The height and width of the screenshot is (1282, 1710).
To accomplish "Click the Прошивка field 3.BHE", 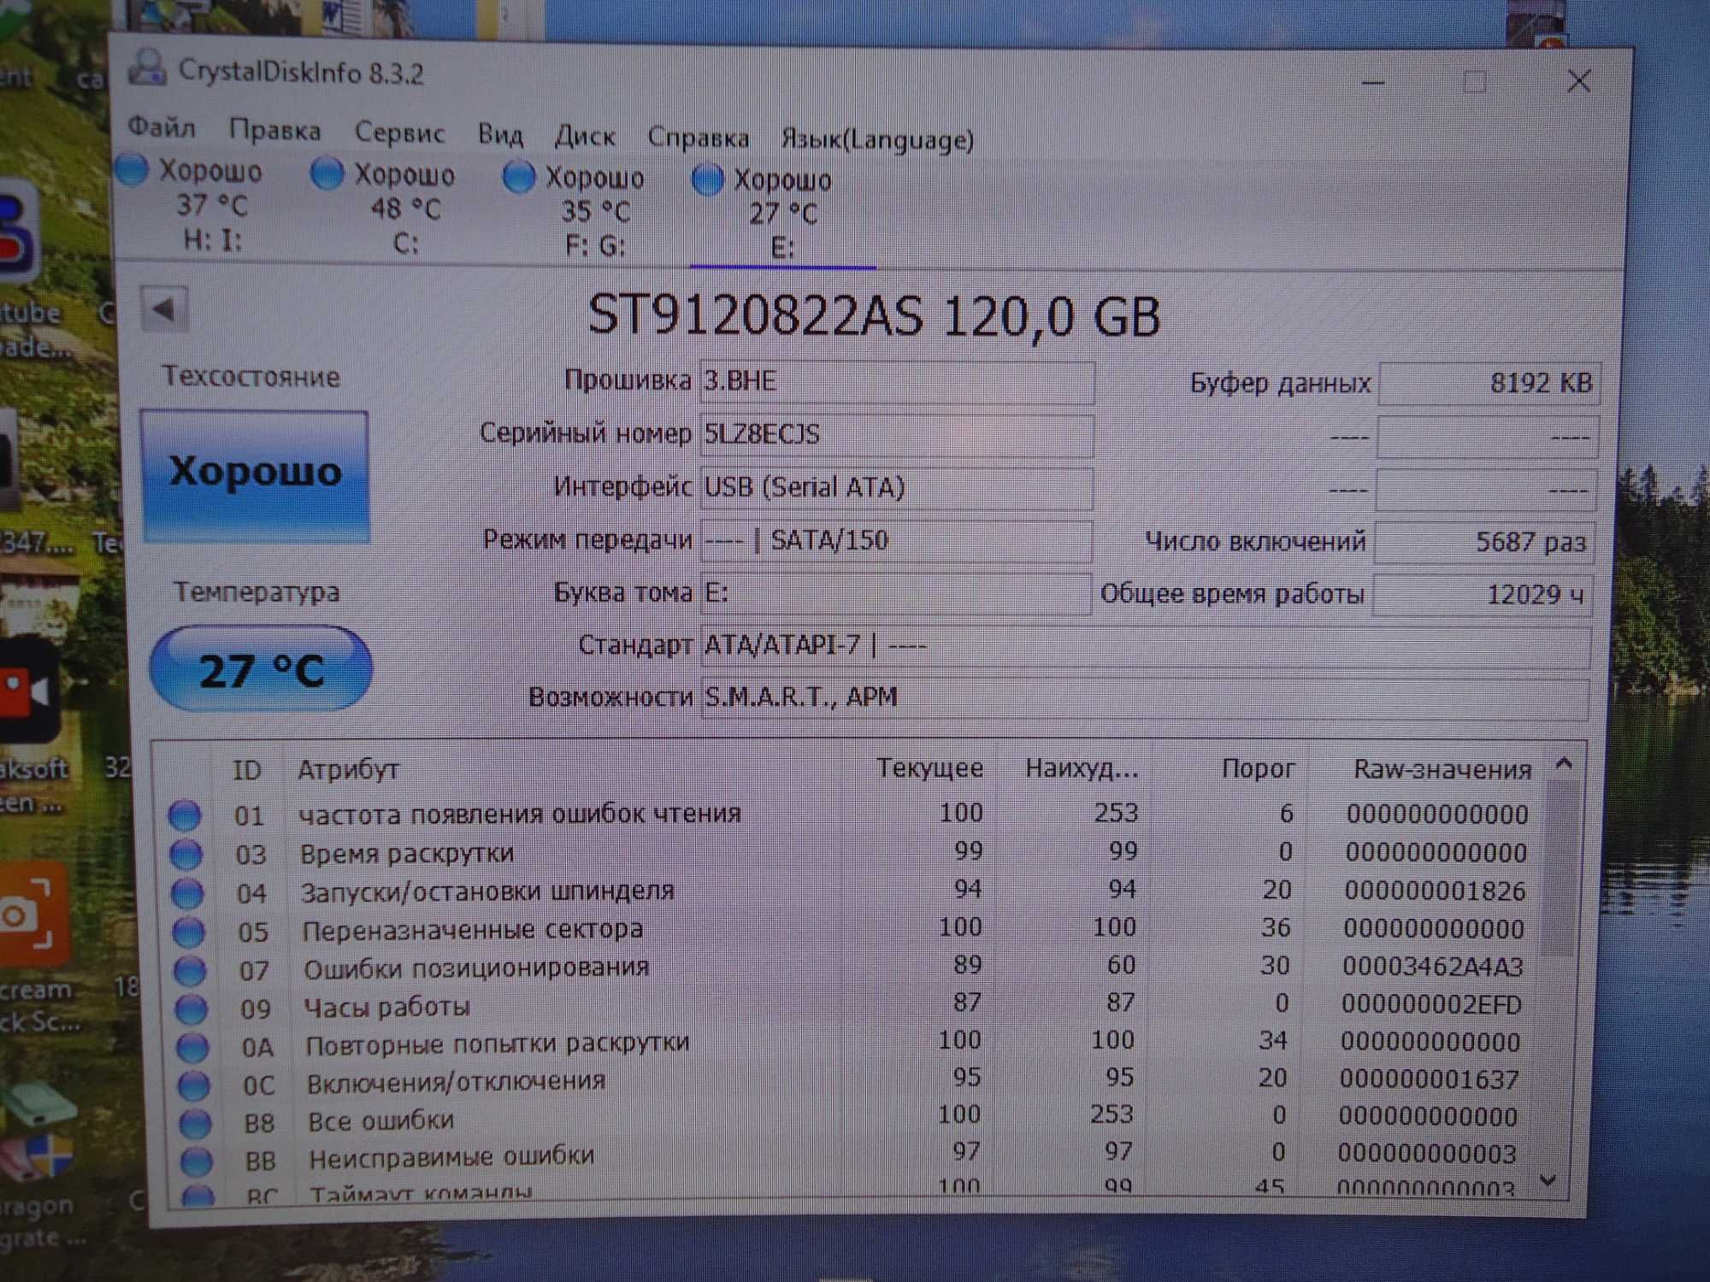I will 897,381.
